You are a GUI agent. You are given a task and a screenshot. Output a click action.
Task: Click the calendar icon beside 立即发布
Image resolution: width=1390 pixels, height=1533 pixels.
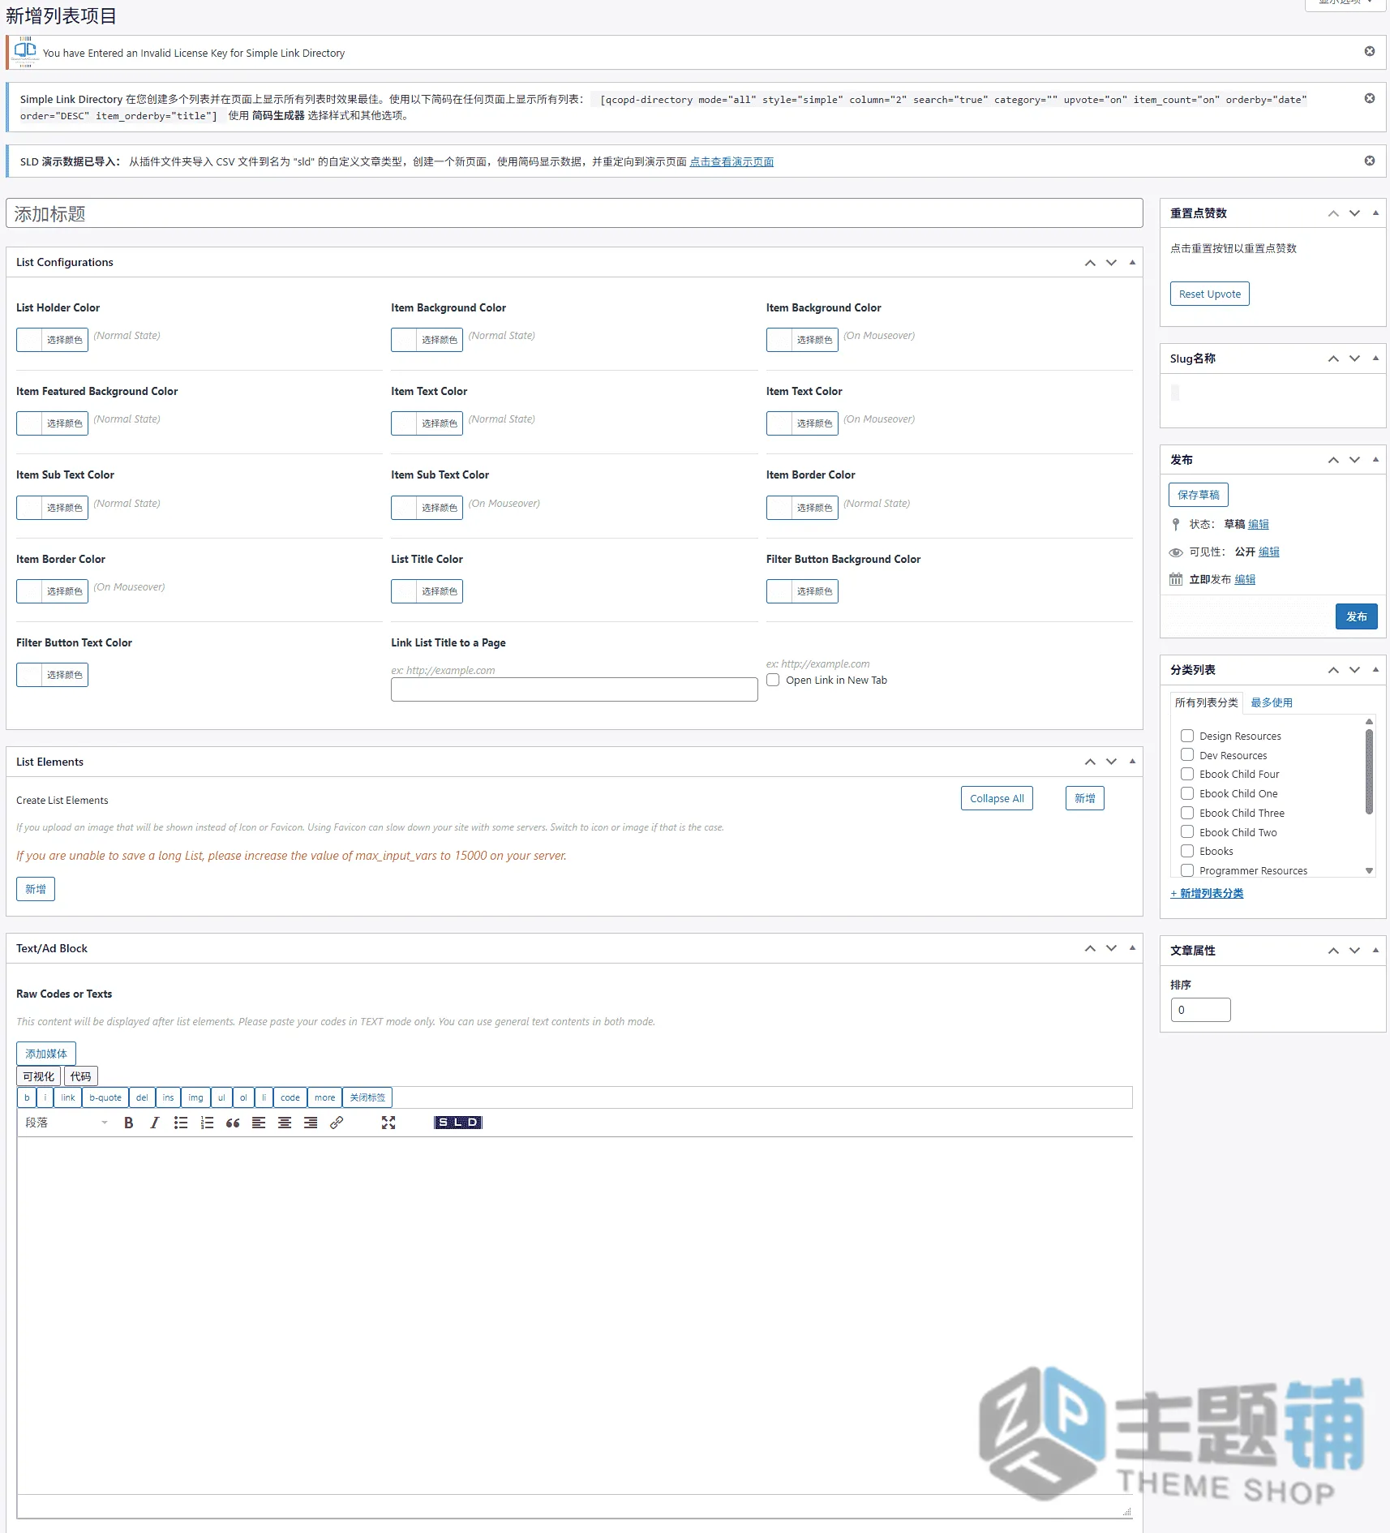point(1176,579)
